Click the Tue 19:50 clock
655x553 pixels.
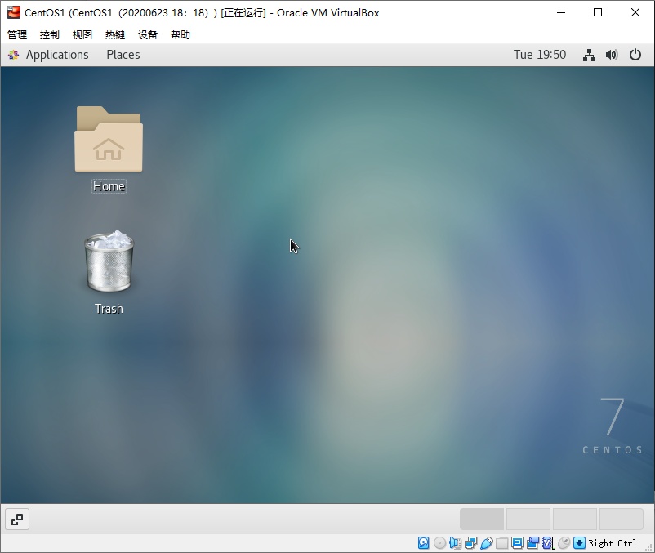[539, 55]
